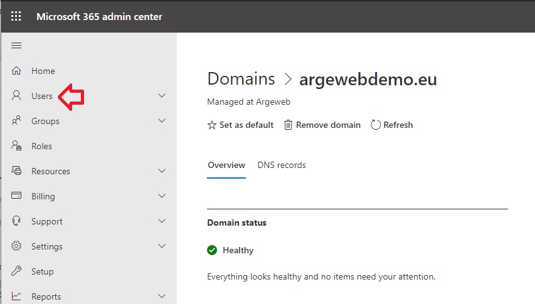The image size is (535, 304).
Task: Click the Setup wrench icon
Action: click(16, 271)
